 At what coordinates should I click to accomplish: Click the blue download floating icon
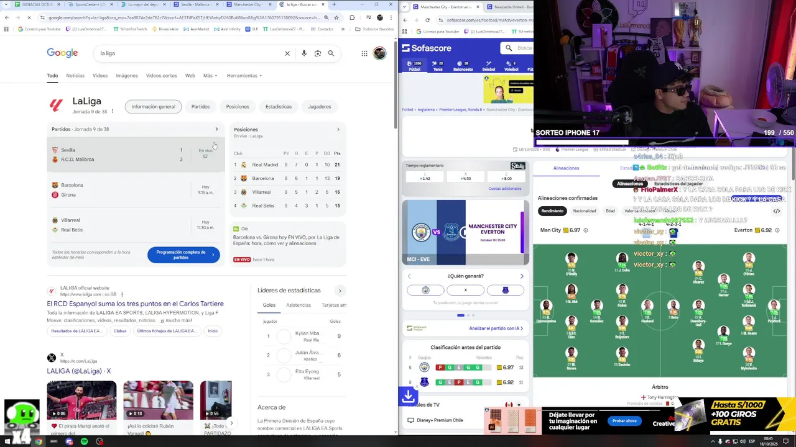click(408, 396)
